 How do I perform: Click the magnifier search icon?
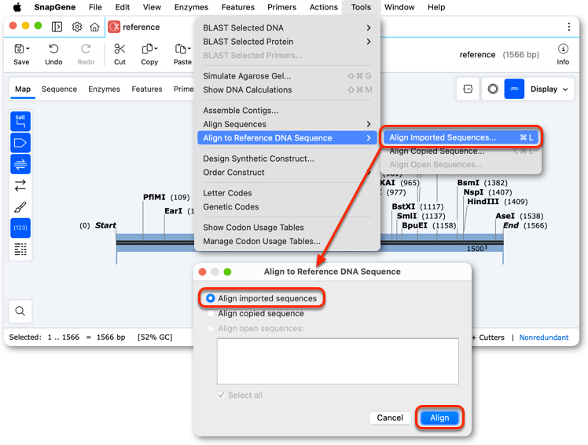tap(20, 311)
